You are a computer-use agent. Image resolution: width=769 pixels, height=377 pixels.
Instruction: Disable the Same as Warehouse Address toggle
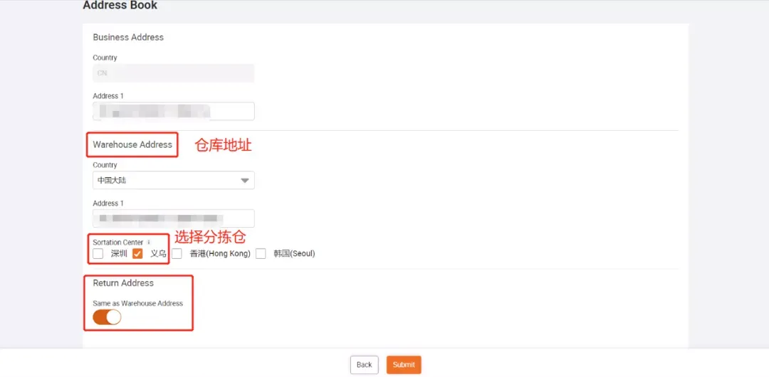pos(107,317)
